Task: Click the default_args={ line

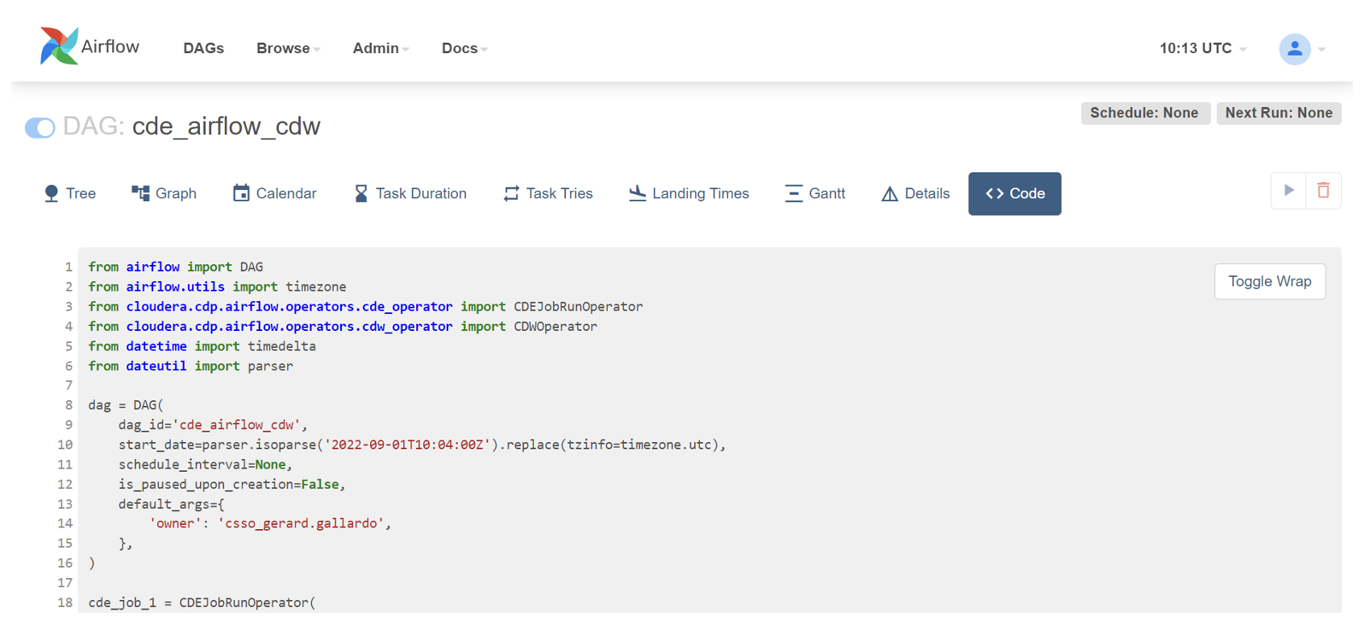Action: 172,504
